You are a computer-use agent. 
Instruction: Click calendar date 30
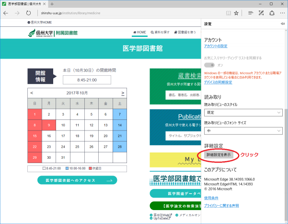click(49, 158)
